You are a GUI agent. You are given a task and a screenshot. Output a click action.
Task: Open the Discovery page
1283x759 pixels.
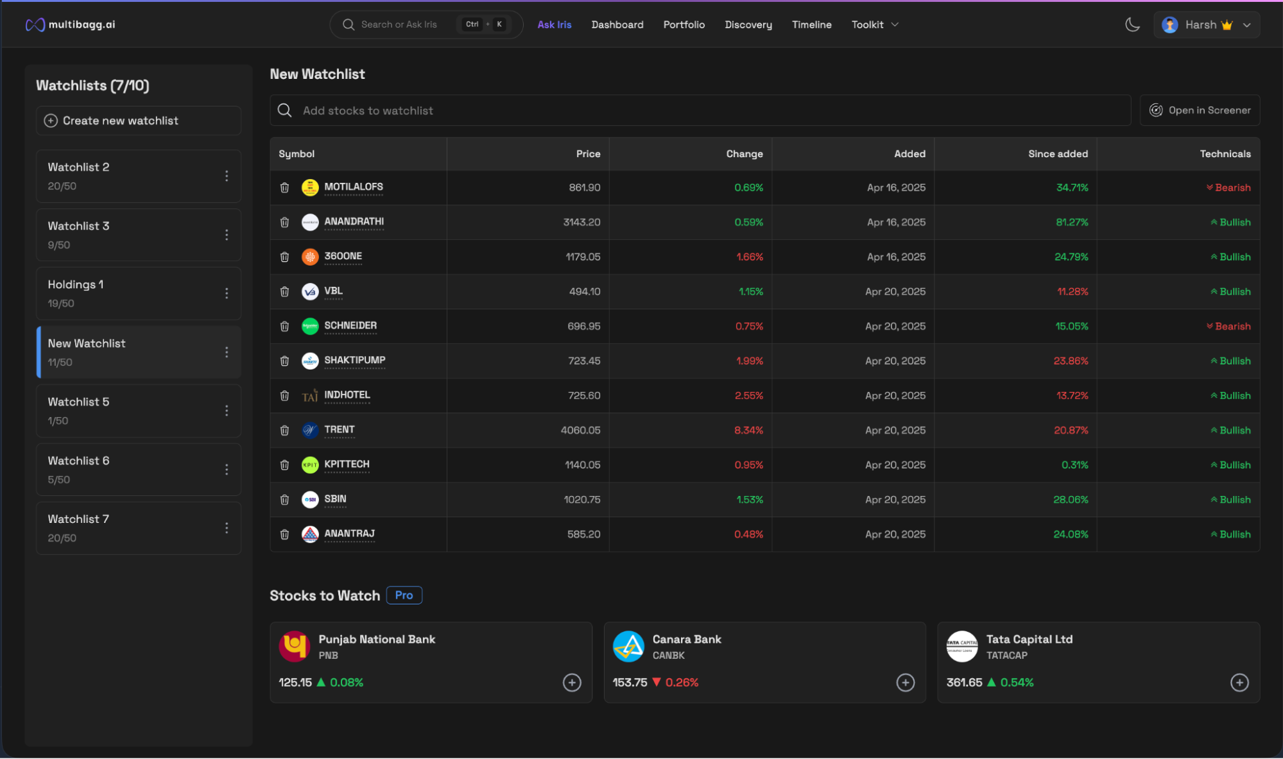748,24
